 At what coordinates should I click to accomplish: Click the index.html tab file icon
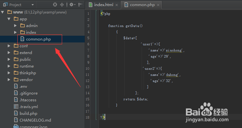(x=91, y=5)
